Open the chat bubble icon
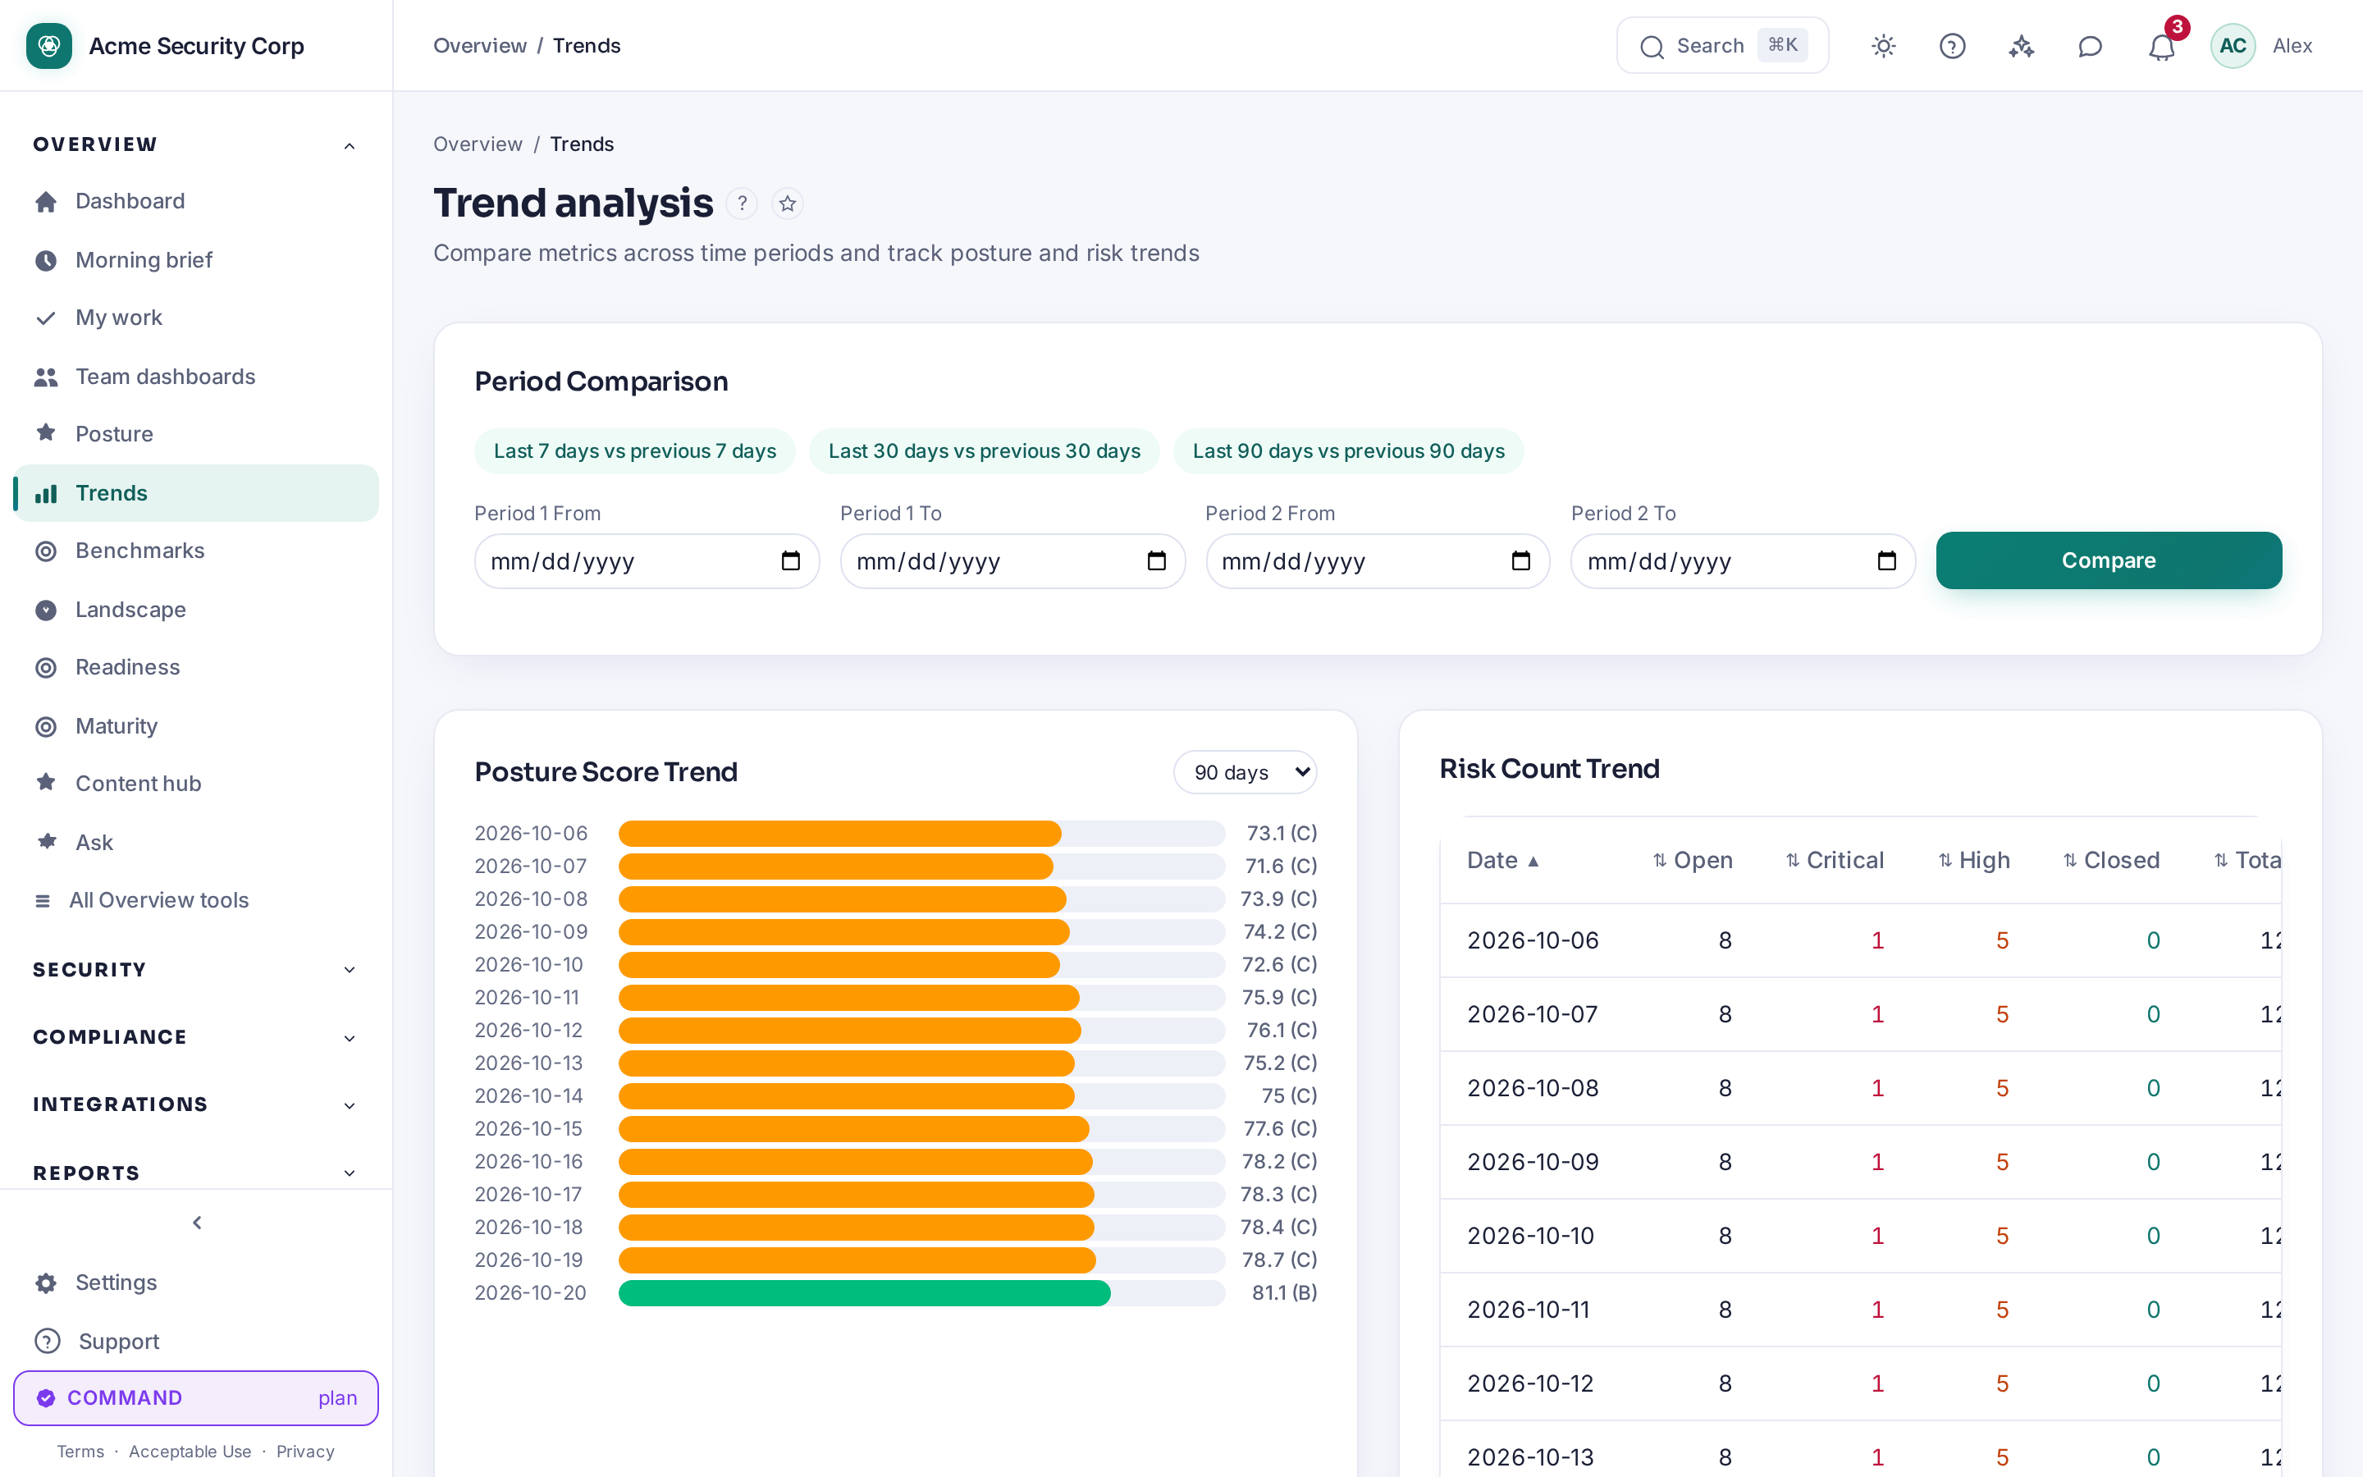Screen dimensions: 2363x1477 [2090, 46]
